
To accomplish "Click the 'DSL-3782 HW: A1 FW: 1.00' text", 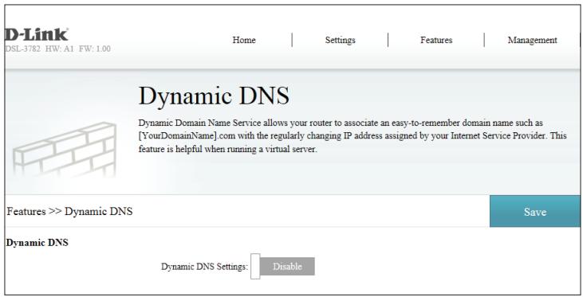I will (x=57, y=49).
